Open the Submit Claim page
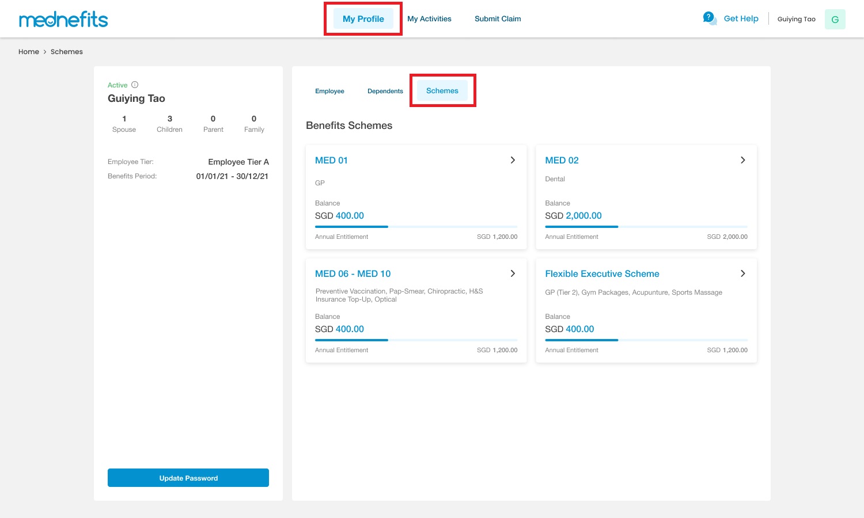864x518 pixels. pyautogui.click(x=497, y=18)
